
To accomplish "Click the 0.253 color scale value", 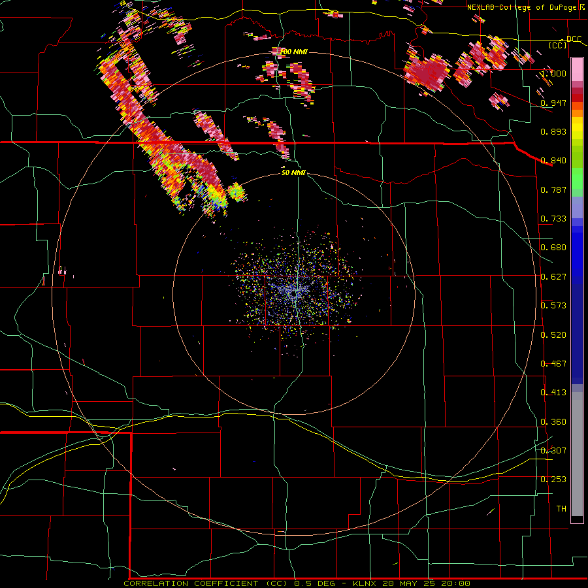I will click(553, 480).
